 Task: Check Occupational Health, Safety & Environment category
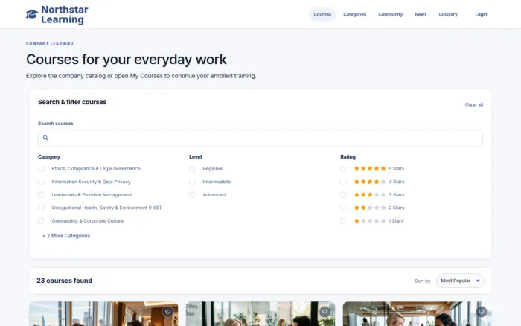(41, 208)
